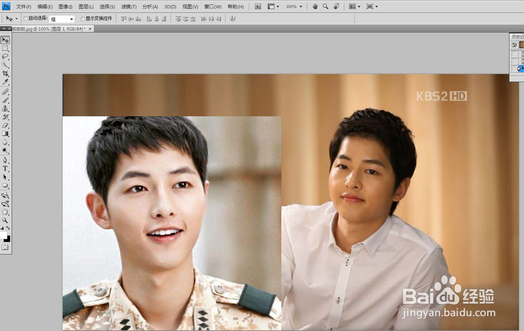Select the Horizontal Type tool

click(5, 168)
